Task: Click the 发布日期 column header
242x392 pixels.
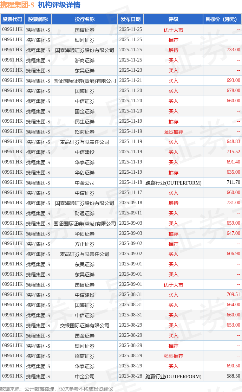Action: [131, 19]
